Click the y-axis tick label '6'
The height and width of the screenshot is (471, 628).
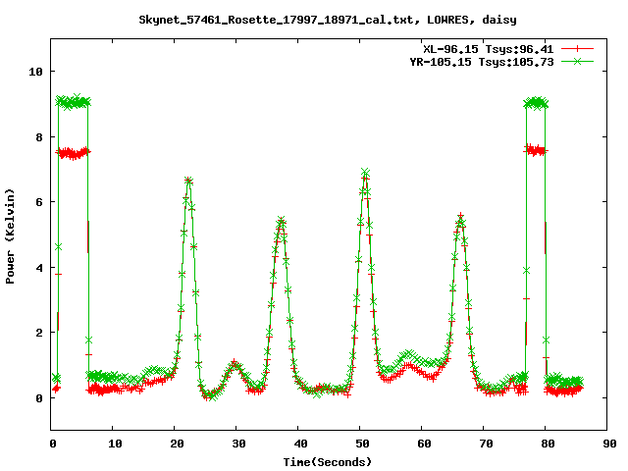tap(39, 202)
